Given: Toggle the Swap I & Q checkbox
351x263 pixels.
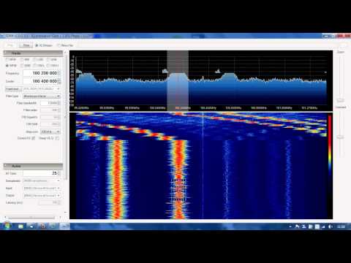Looking at the screenshot, I should pyautogui.click(x=57, y=138).
